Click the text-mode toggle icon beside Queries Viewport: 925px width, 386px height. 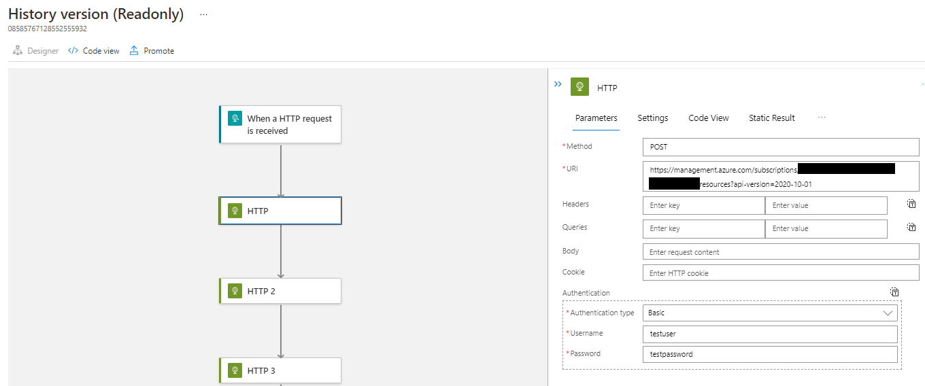(911, 228)
